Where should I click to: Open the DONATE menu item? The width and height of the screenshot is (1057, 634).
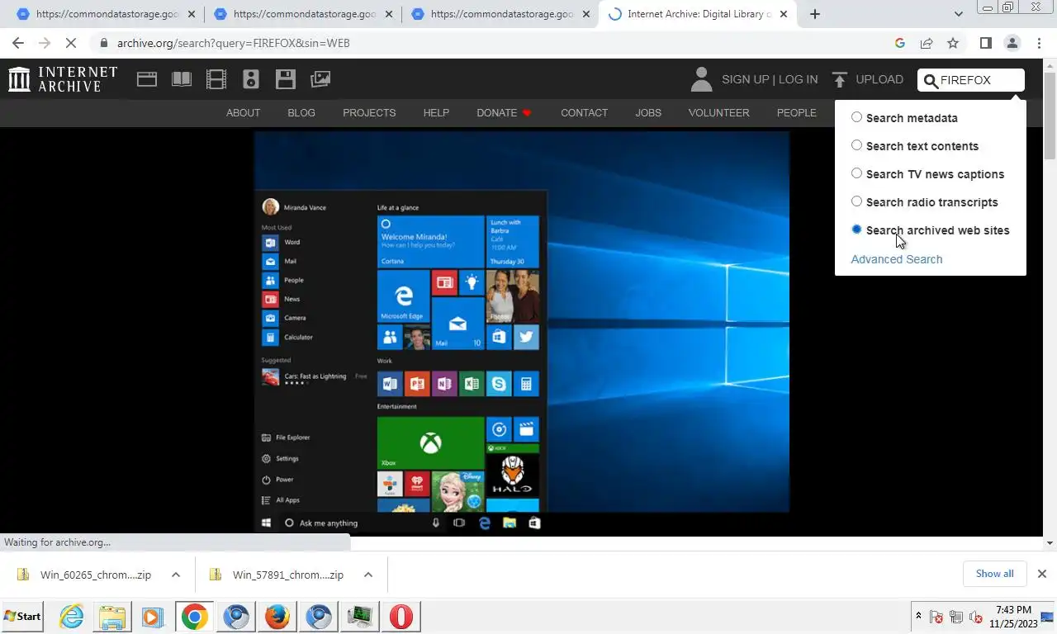(504, 113)
